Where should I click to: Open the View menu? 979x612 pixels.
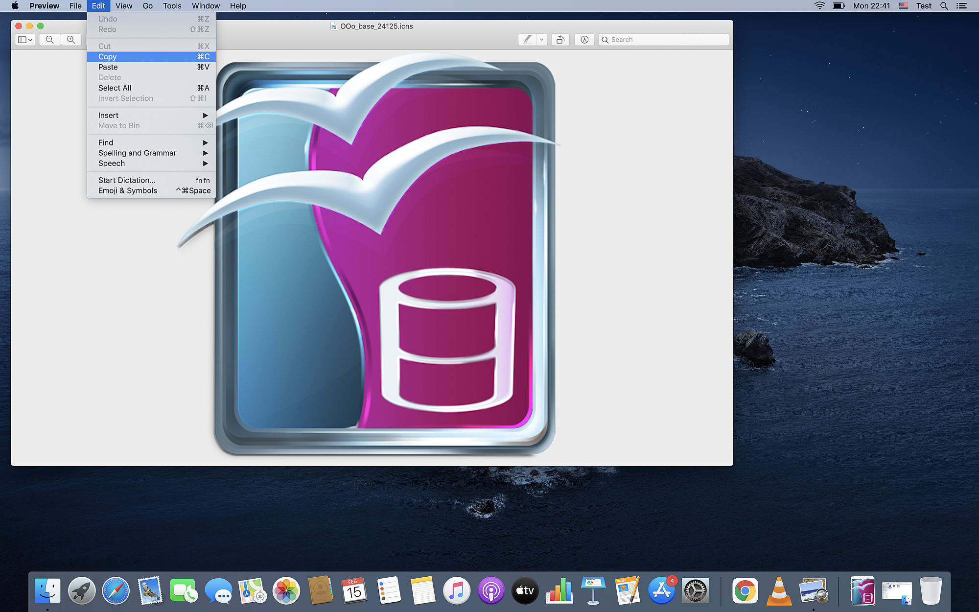(x=124, y=6)
